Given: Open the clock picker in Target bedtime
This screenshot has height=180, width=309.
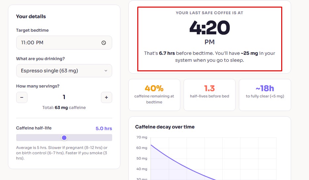Looking at the screenshot, I should (104, 43).
